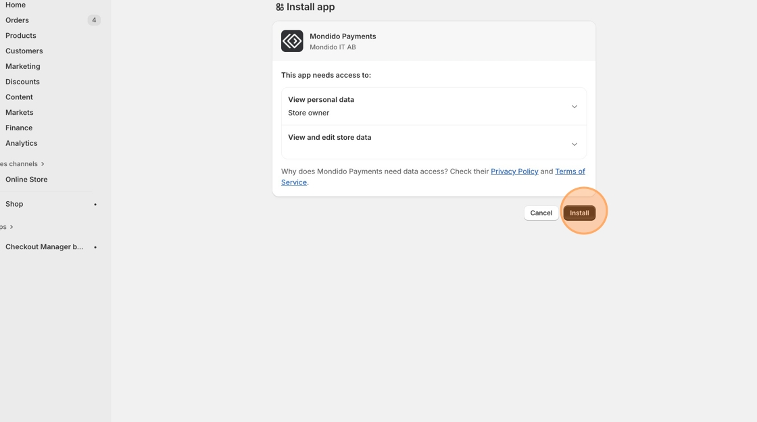Open Analytics in the sidebar

(21, 143)
